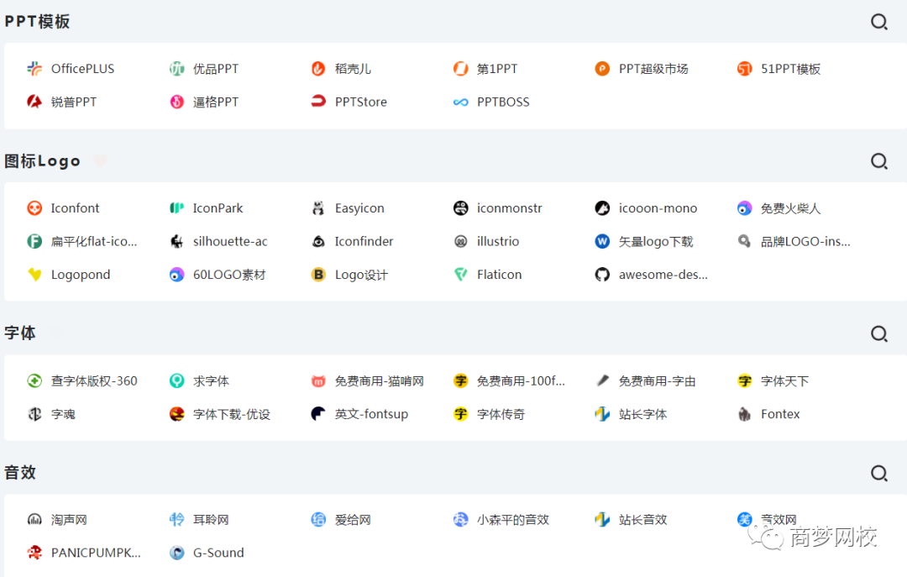This screenshot has width=907, height=577.
Task: Click the iconmonstr black icon
Action: tap(460, 208)
